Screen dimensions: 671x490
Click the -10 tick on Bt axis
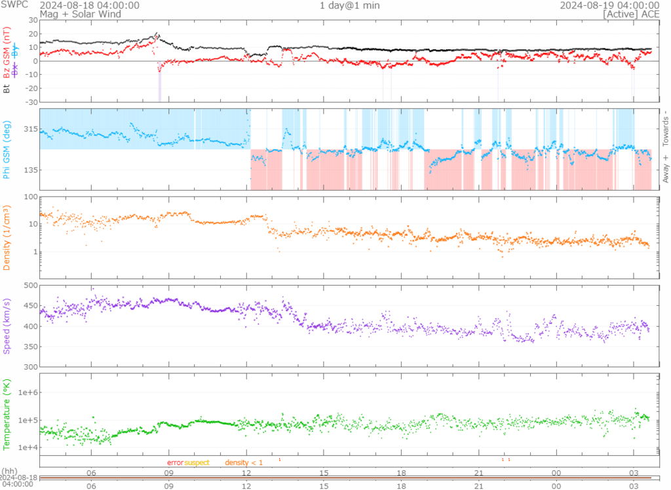(31, 75)
